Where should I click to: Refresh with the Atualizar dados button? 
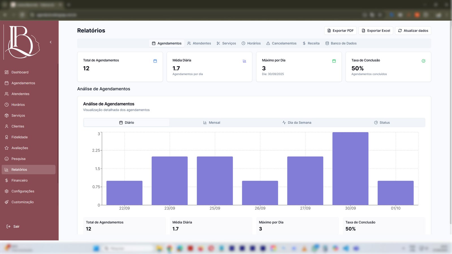(413, 30)
